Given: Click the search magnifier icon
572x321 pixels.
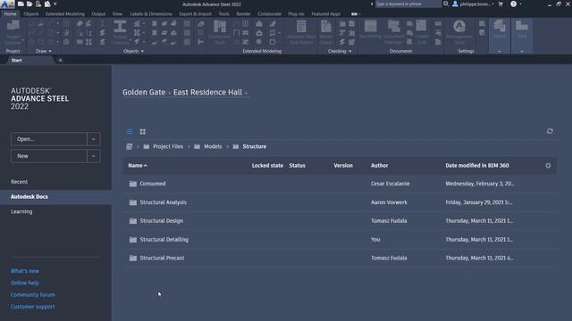Looking at the screenshot, I should pos(446,4).
